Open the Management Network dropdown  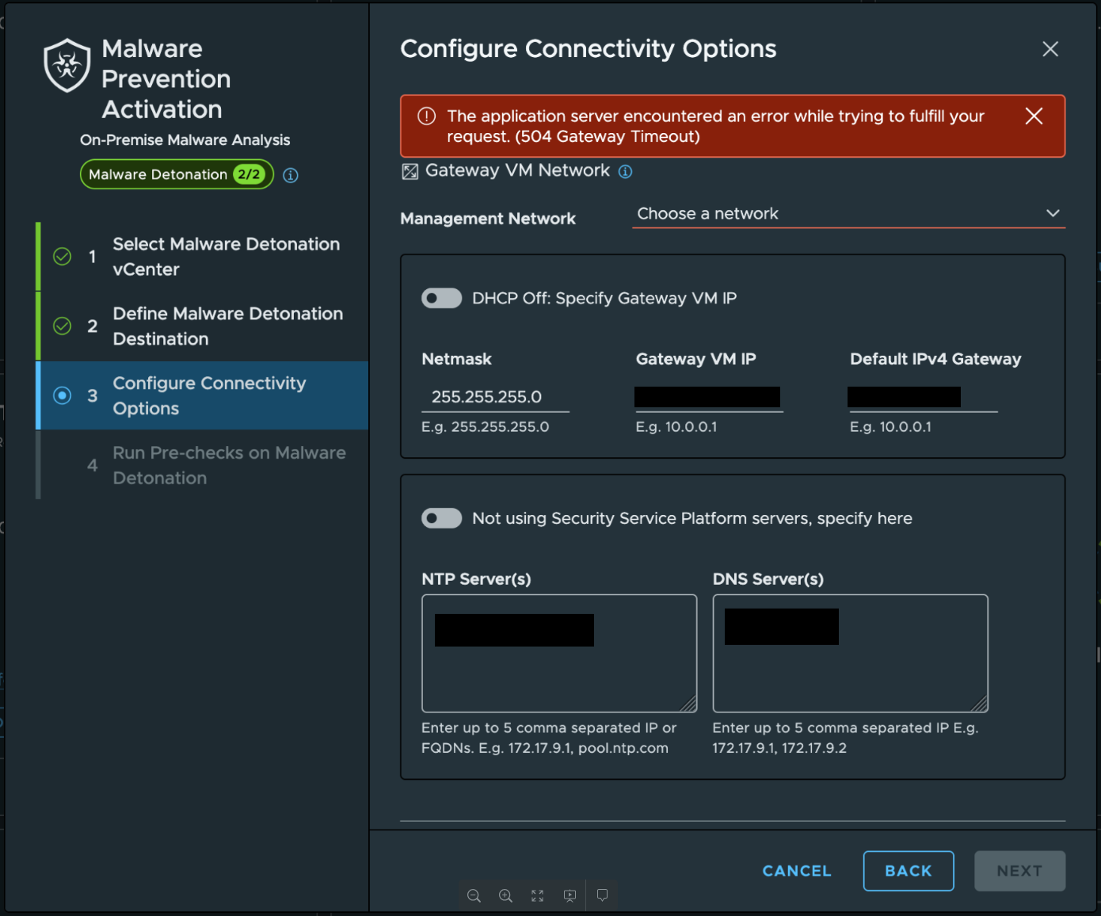coord(848,214)
